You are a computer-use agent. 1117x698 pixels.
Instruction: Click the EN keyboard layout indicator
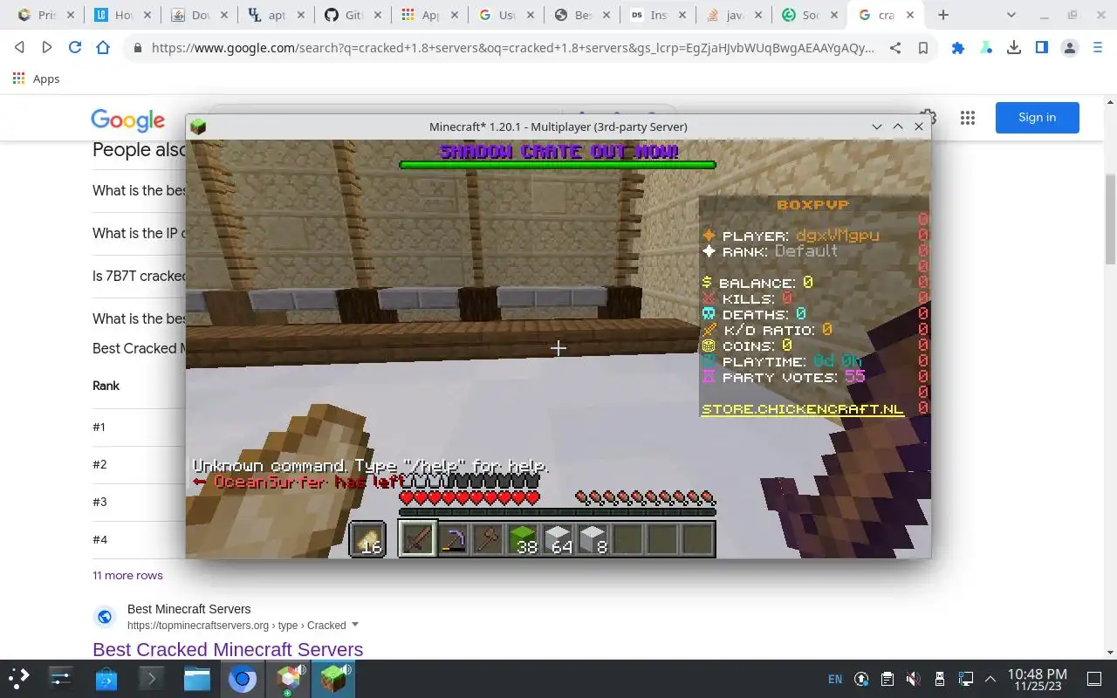click(x=835, y=679)
